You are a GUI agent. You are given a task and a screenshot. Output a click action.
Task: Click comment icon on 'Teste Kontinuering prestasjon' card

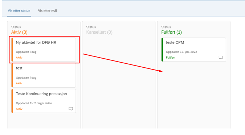(x=71, y=109)
